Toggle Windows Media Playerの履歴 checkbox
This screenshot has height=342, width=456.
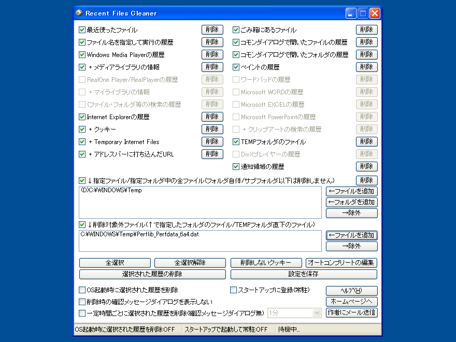click(x=82, y=55)
